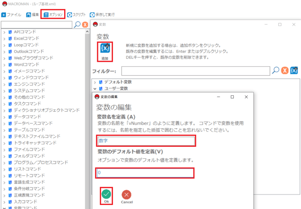The image size is (301, 209).
Task: Select 言語生成コマンド folder icon
Action: pos(10,182)
